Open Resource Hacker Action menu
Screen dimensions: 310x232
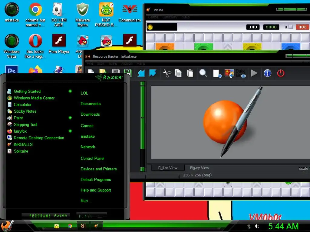click(x=127, y=63)
